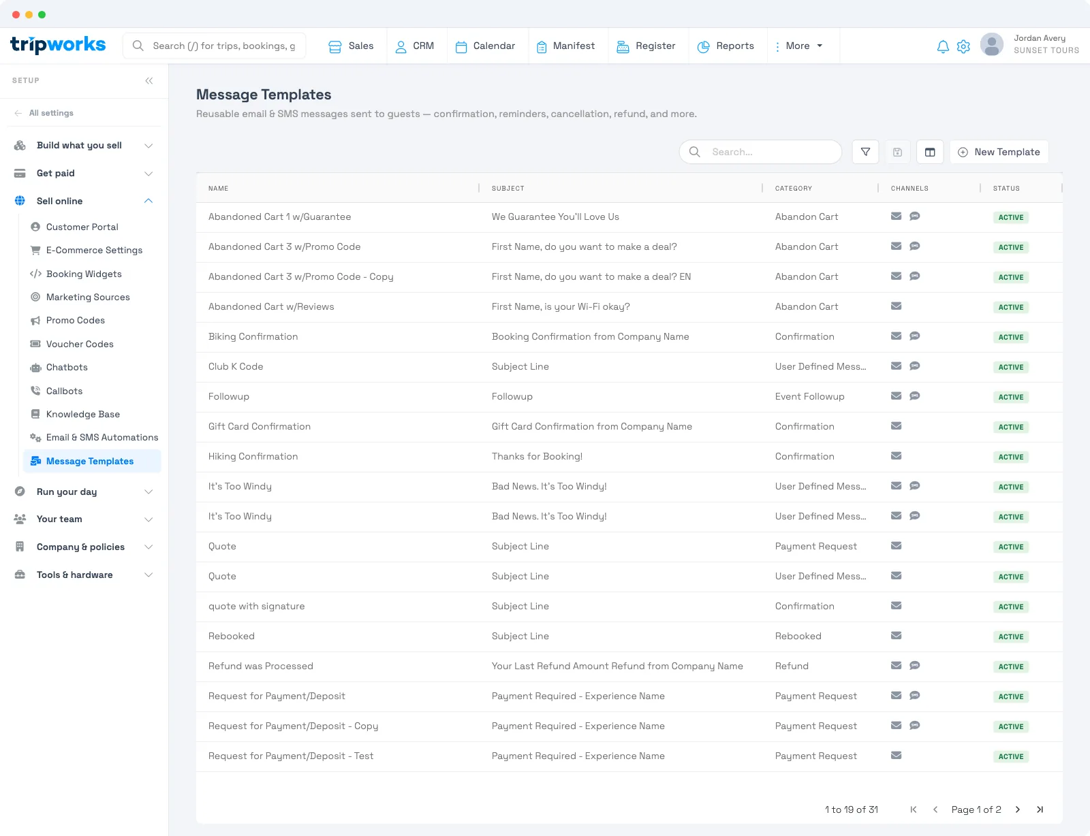Open the Hiking Confirmation template

[253, 456]
